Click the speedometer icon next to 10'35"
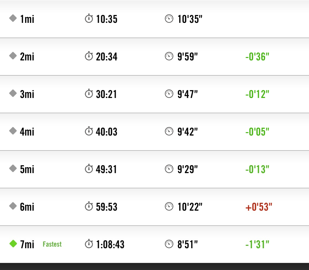Screen dimensions: 309x270 coord(169,19)
